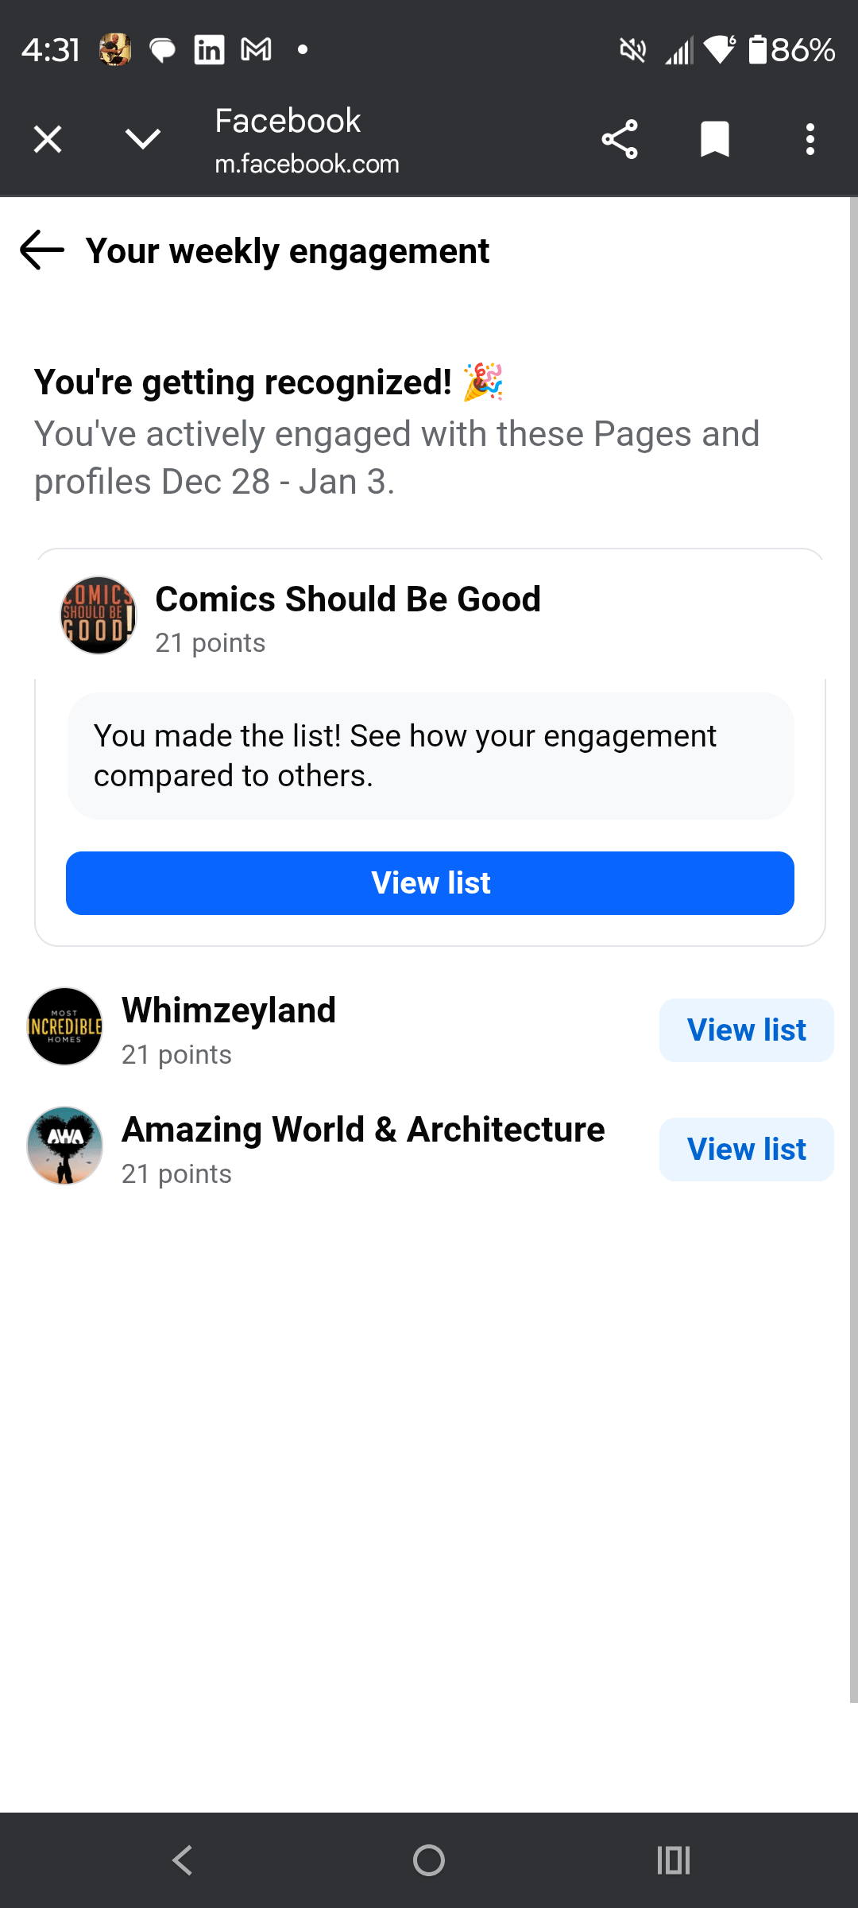The image size is (858, 1908).
Task: Bookmark this Facebook page
Action: click(x=715, y=140)
